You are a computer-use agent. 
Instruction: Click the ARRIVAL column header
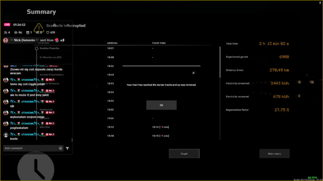point(112,43)
